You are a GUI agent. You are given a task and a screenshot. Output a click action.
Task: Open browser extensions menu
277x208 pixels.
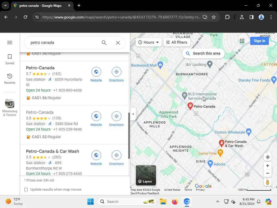click(x=227, y=17)
